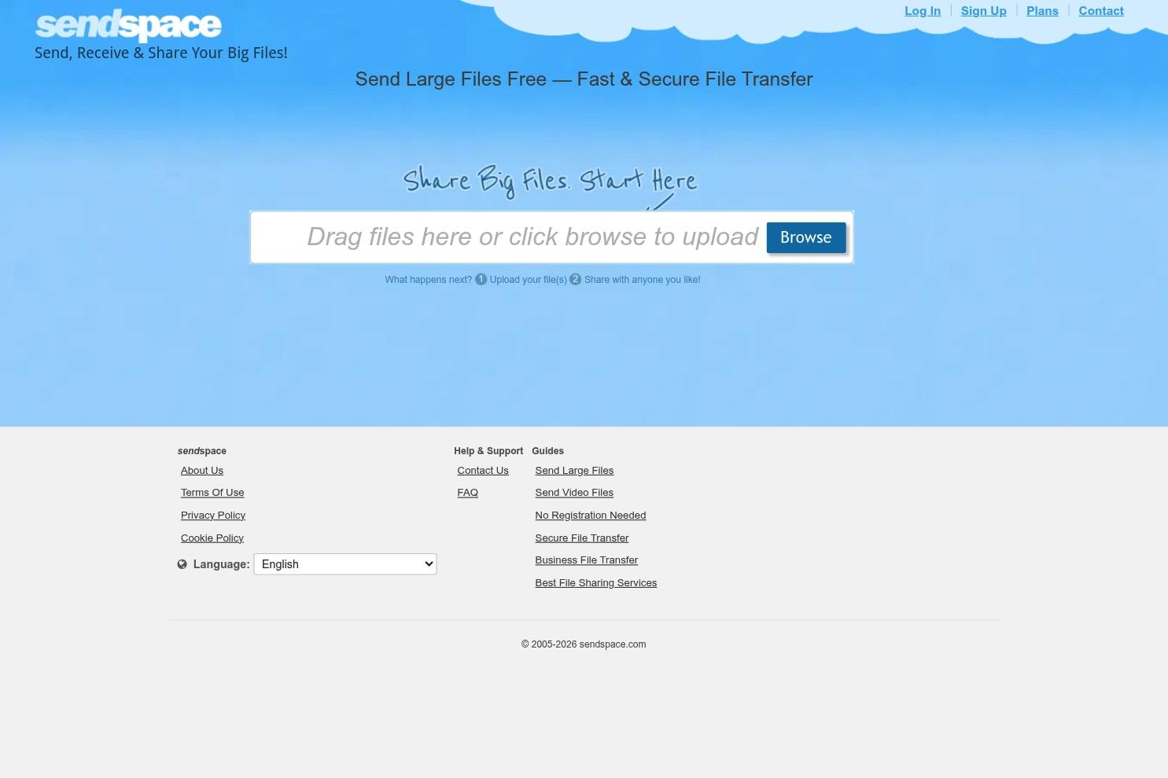Click Contact Us under Help & Support
This screenshot has height=778, width=1168.
[483, 471]
